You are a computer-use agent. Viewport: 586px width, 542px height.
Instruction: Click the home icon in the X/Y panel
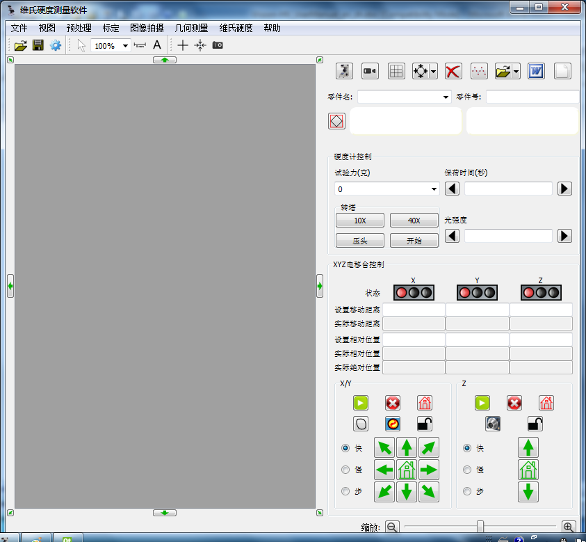coord(424,403)
